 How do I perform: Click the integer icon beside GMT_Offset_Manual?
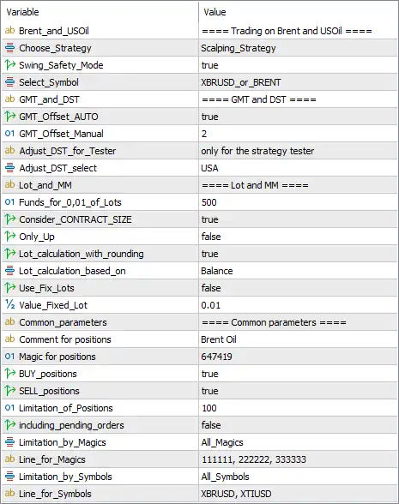tap(10, 134)
